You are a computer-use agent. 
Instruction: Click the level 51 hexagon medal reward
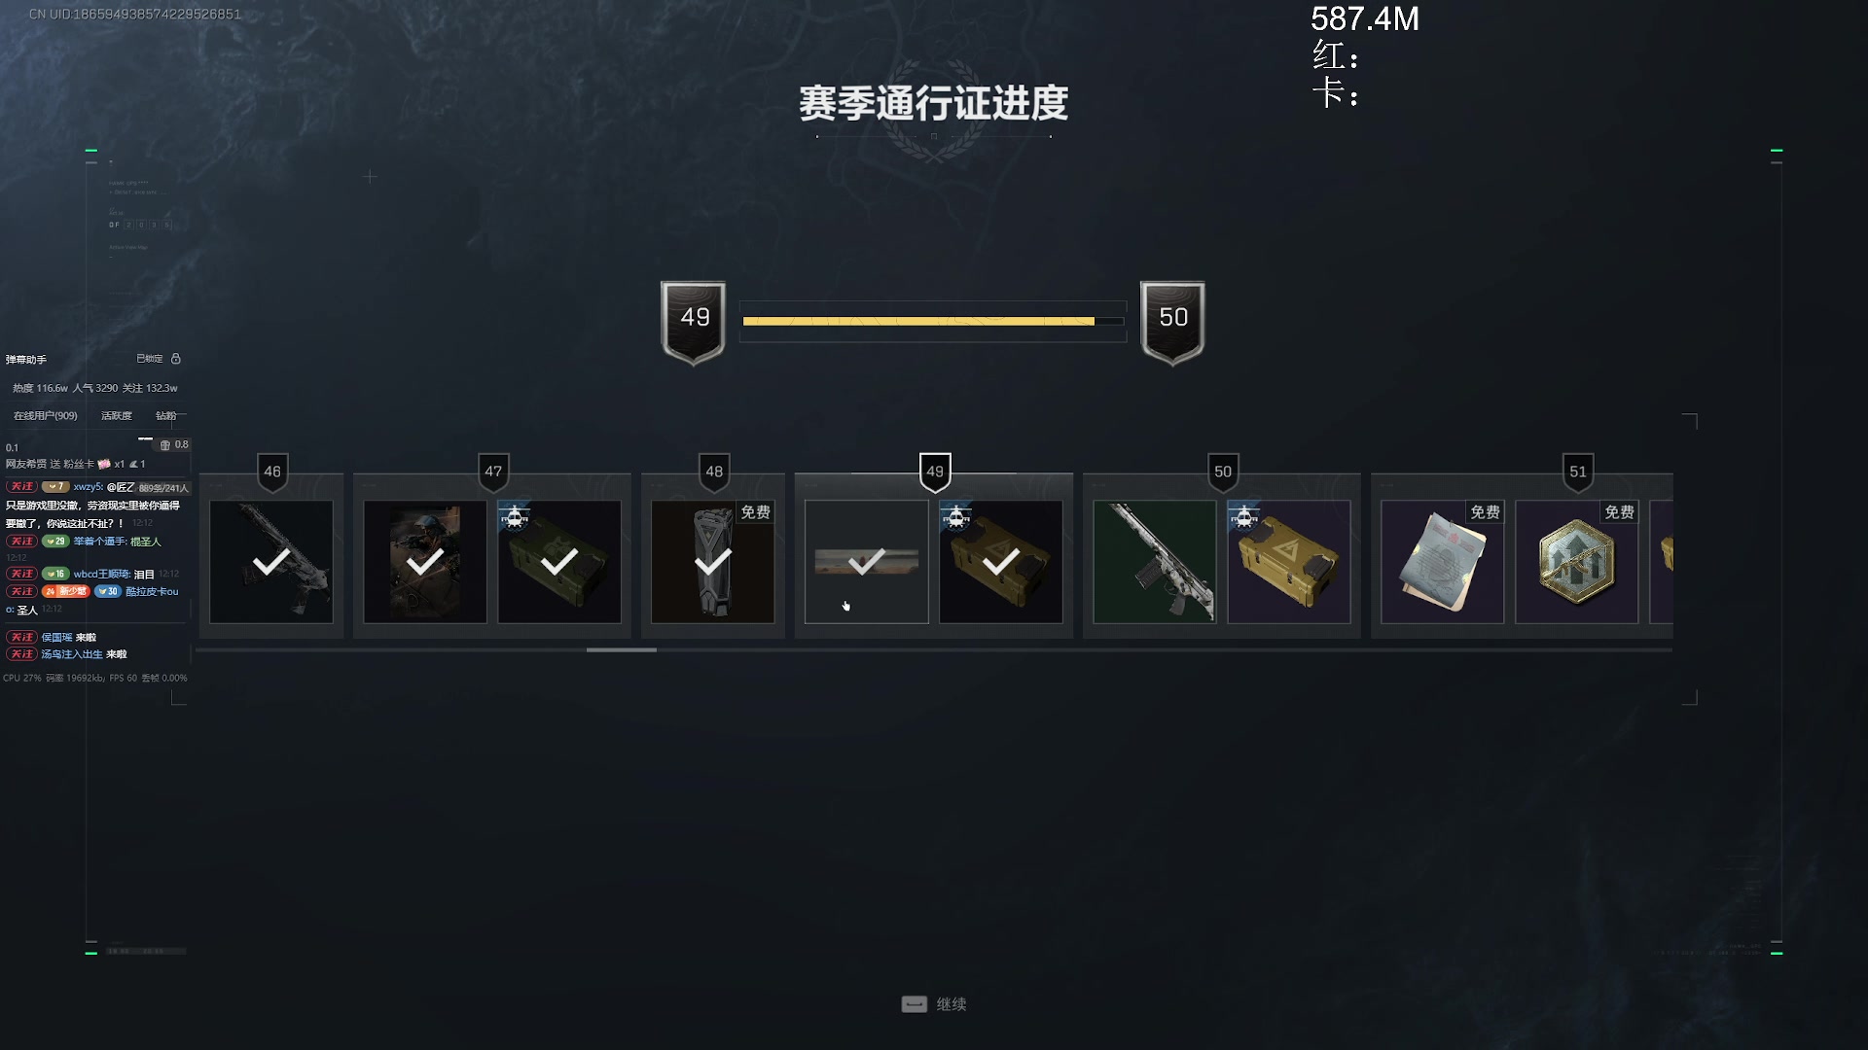point(1577,562)
